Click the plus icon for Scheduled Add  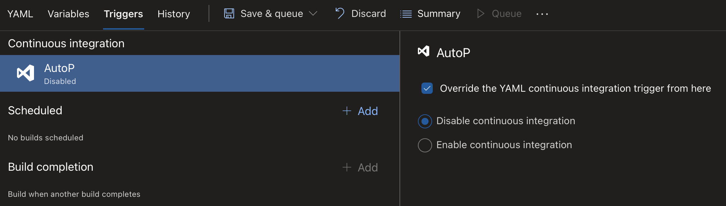click(347, 111)
